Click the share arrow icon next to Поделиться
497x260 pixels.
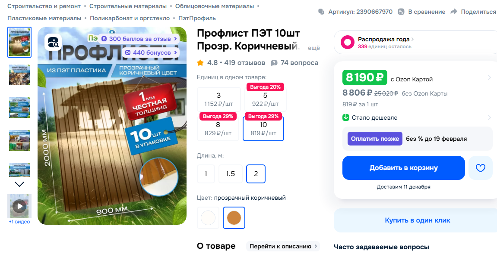(454, 12)
